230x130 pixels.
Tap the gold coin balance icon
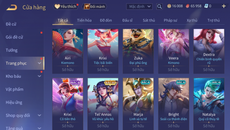pos(169,6)
